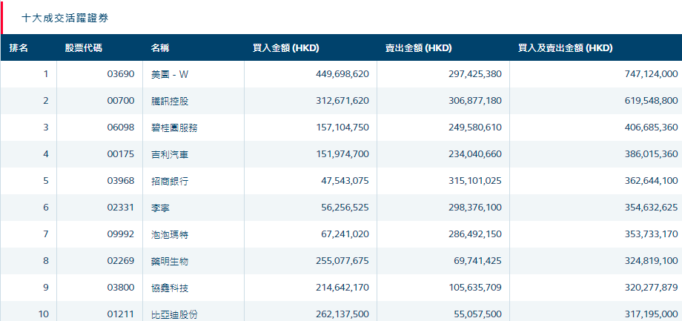Click sell amount 286,492,150
The height and width of the screenshot is (321, 682).
pos(475,234)
